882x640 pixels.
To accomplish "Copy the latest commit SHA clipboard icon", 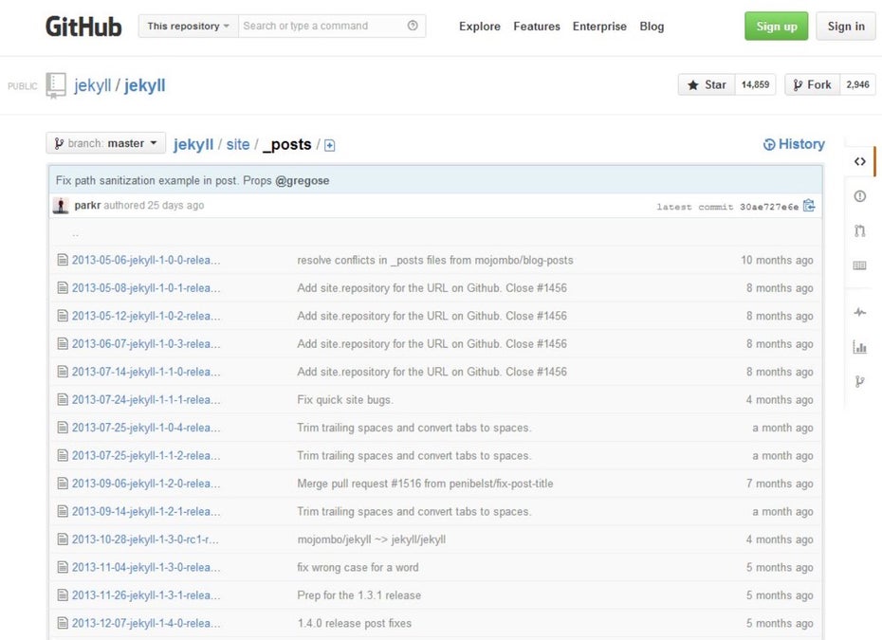I will tap(809, 206).
